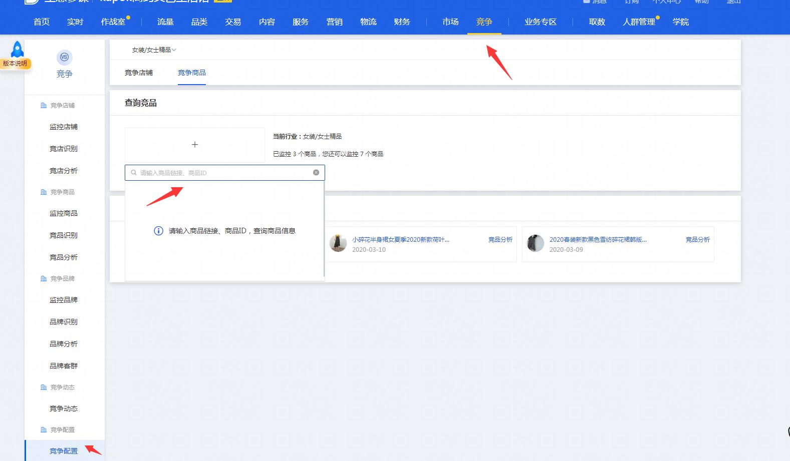The height and width of the screenshot is (461, 790).
Task: Go to 品牌识别 in the sidebar
Action: (x=64, y=322)
